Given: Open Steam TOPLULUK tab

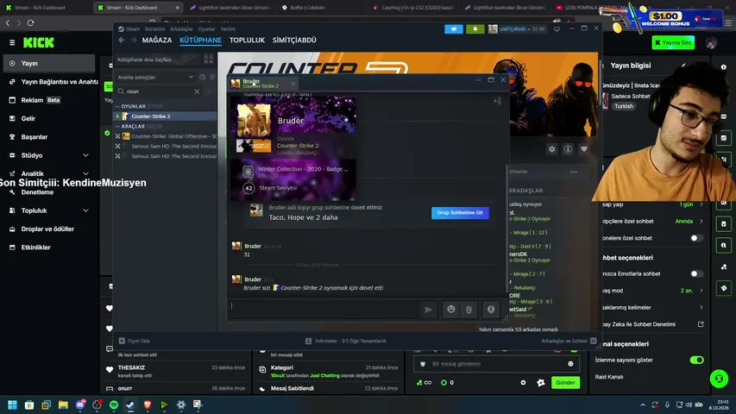Looking at the screenshot, I should point(247,41).
